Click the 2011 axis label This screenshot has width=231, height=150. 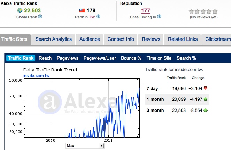click(108, 140)
